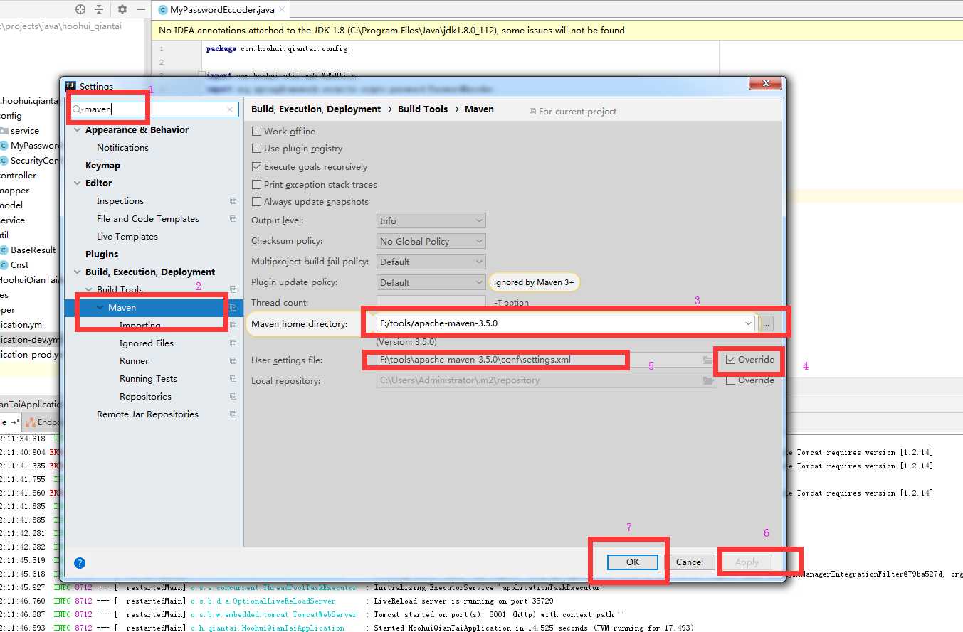Enable the Work offline checkbox
The width and height of the screenshot is (963, 632).
256,131
